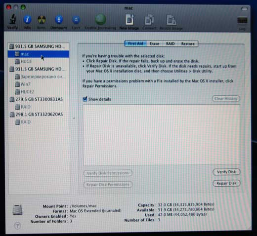Open the Info toolbar icon
The image size is (257, 236).
pos(27,20)
